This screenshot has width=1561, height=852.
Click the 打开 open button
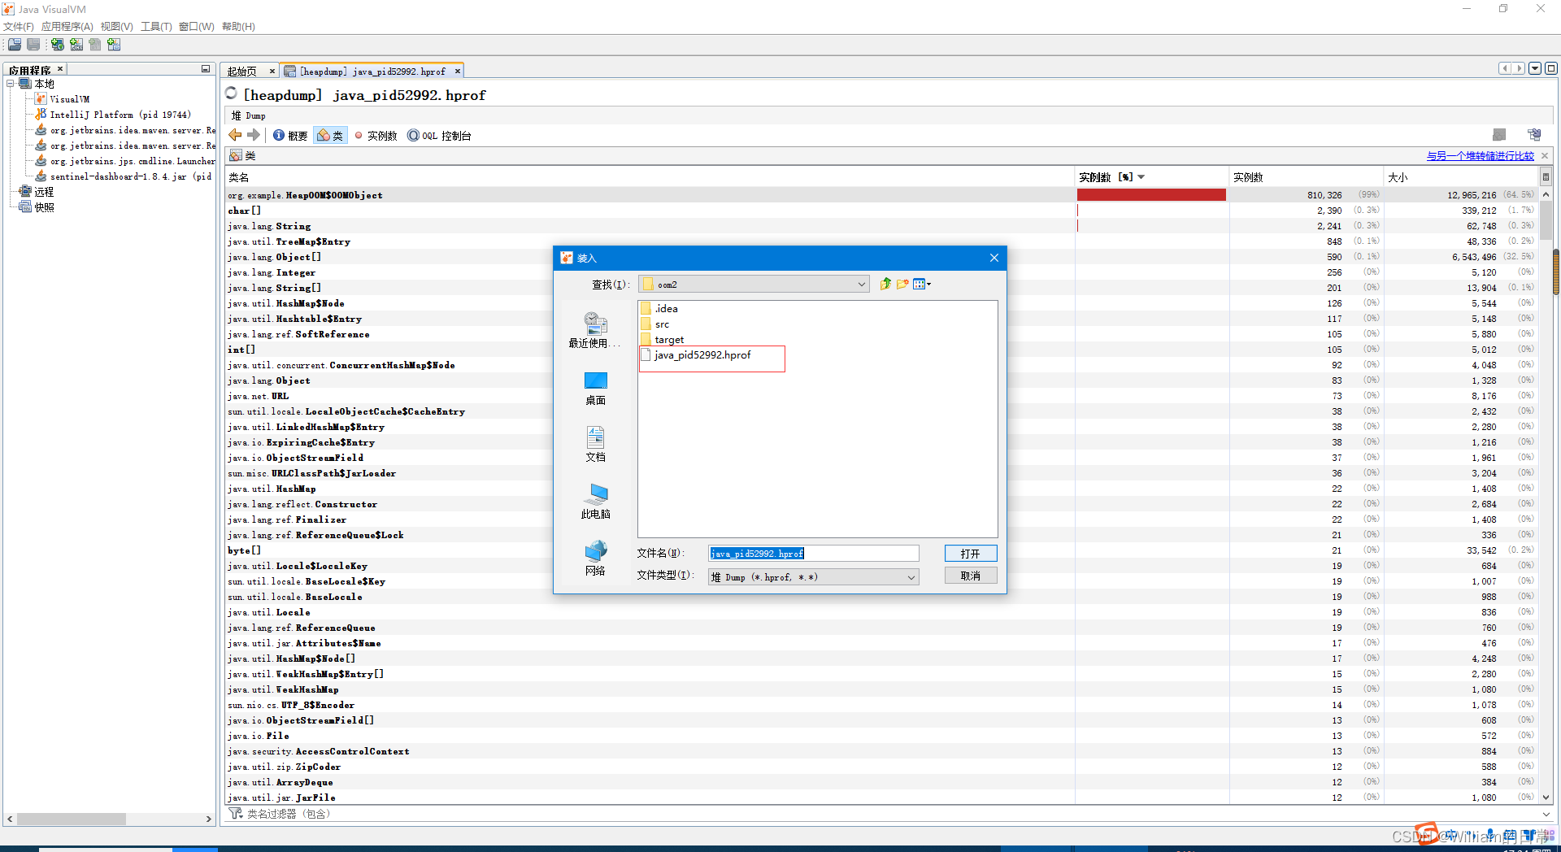coord(971,554)
